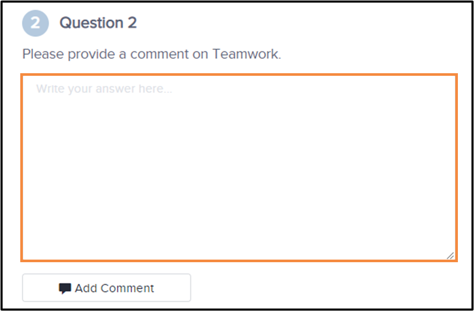Click the speech bubble icon on Add Comment
Image resolution: width=474 pixels, height=311 pixels.
tap(65, 288)
